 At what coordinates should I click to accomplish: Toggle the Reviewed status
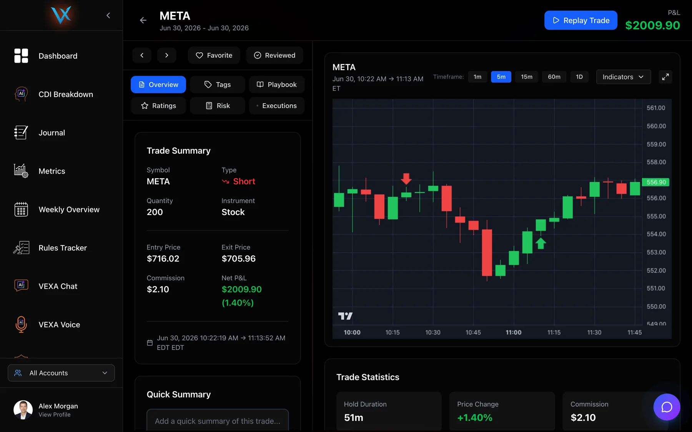(274, 55)
